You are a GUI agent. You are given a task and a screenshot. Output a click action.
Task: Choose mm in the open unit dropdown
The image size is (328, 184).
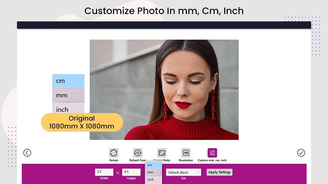point(153,172)
